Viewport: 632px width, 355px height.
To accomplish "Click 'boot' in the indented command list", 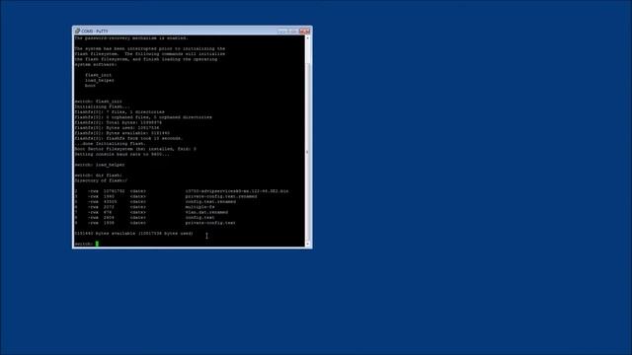I will [90, 86].
